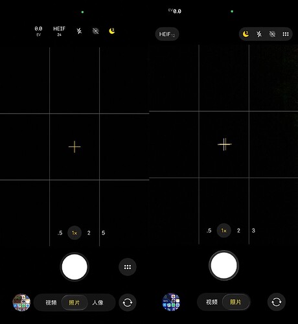Switch to 視頻 mode on left screen
Viewport: 298px width, 324px height.
(x=51, y=303)
